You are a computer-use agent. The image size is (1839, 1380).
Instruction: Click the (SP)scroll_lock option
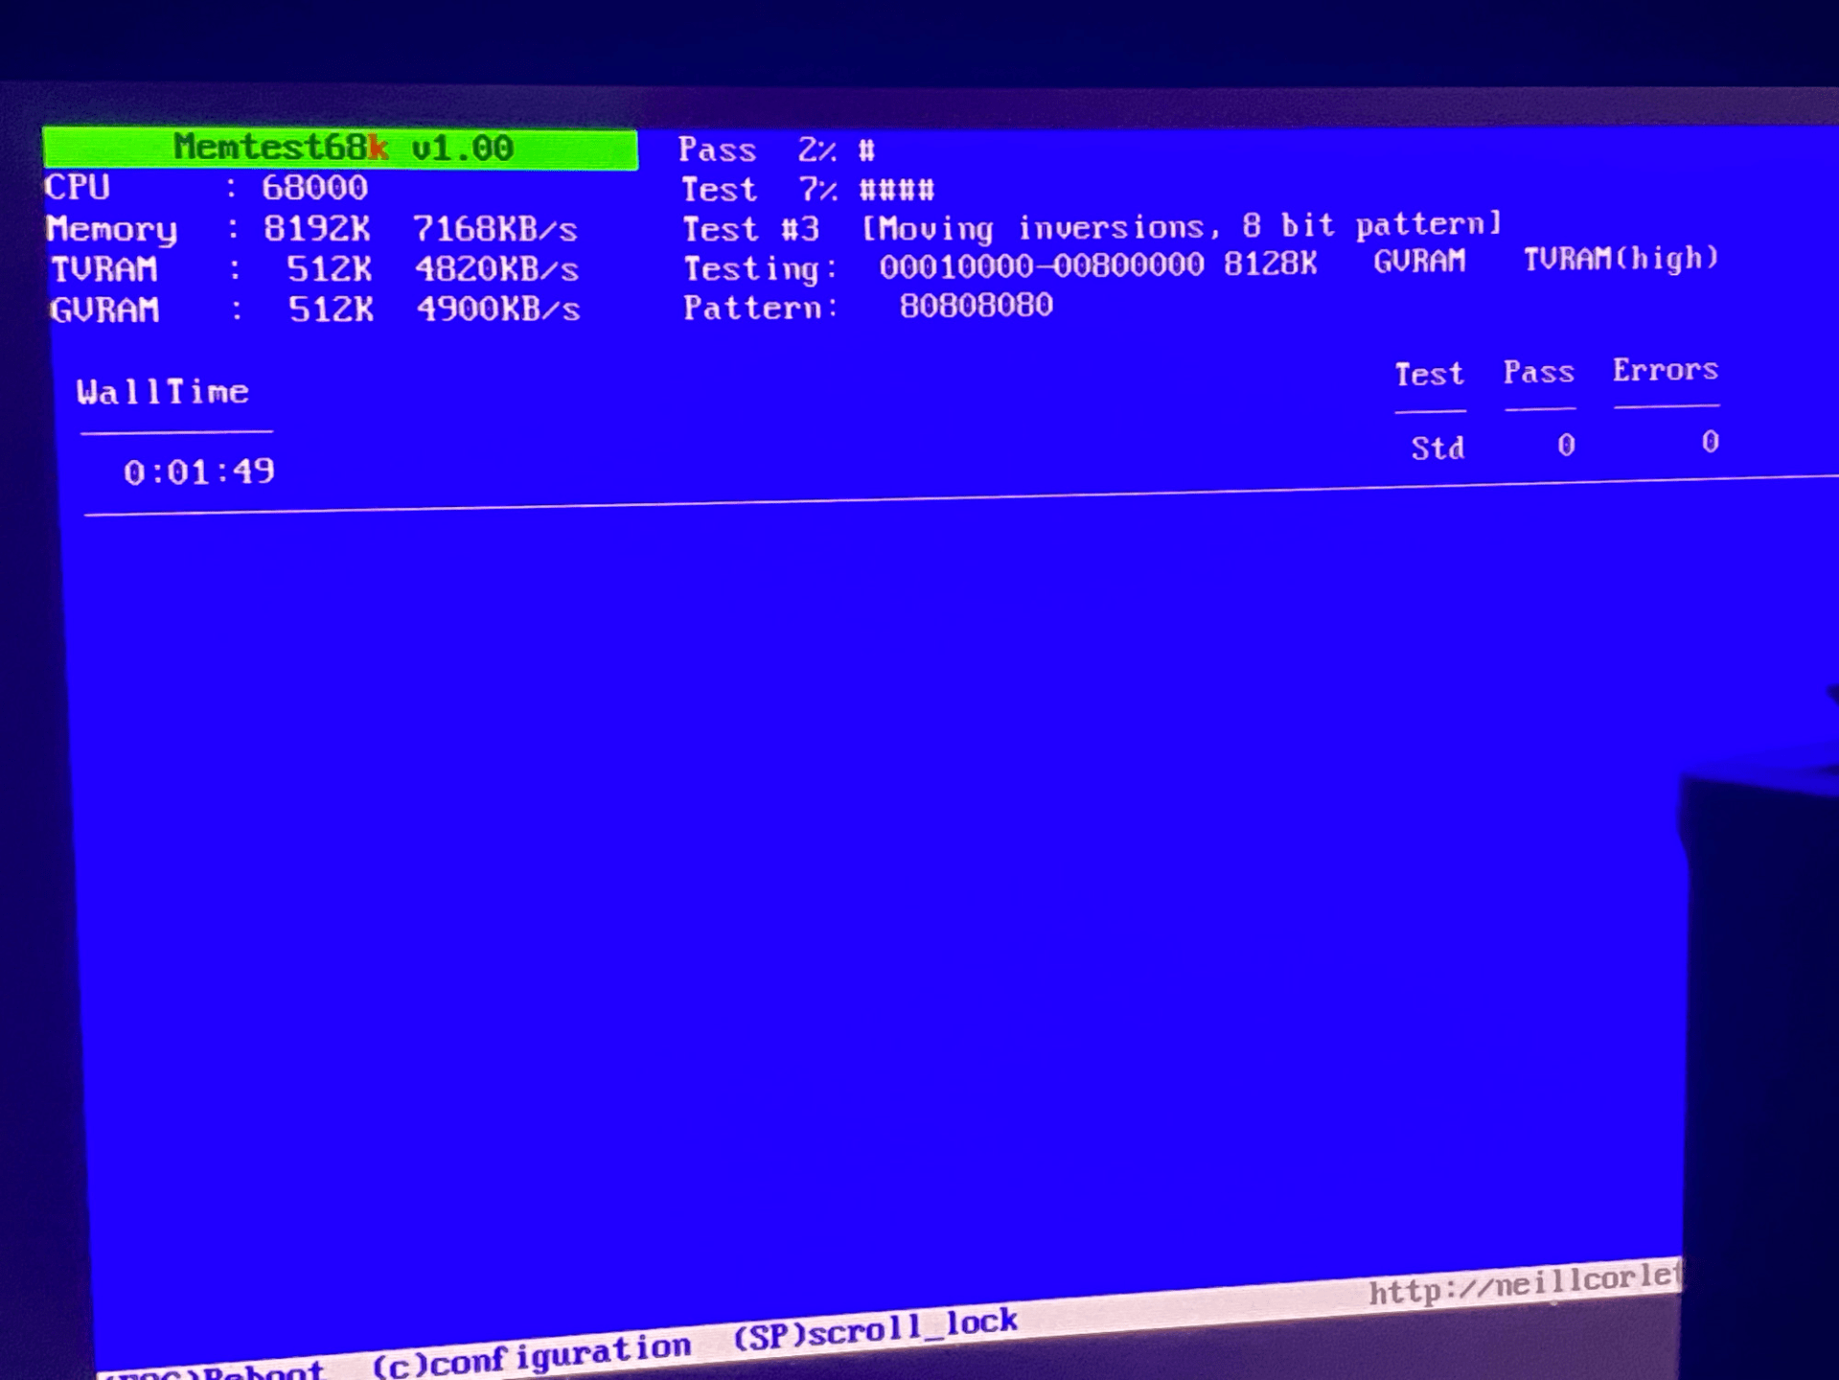coord(874,1328)
